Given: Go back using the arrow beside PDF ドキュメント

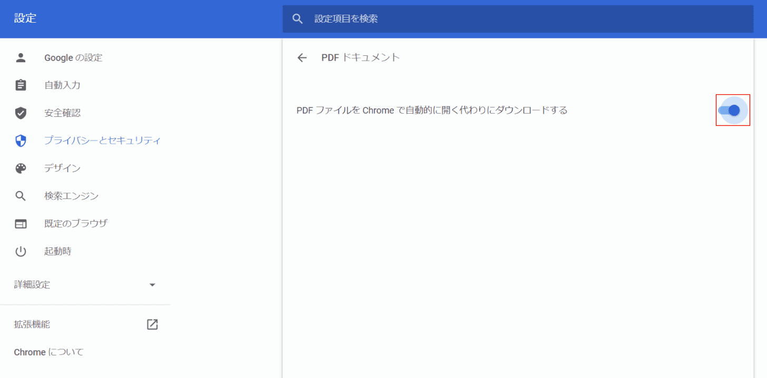Looking at the screenshot, I should point(302,58).
